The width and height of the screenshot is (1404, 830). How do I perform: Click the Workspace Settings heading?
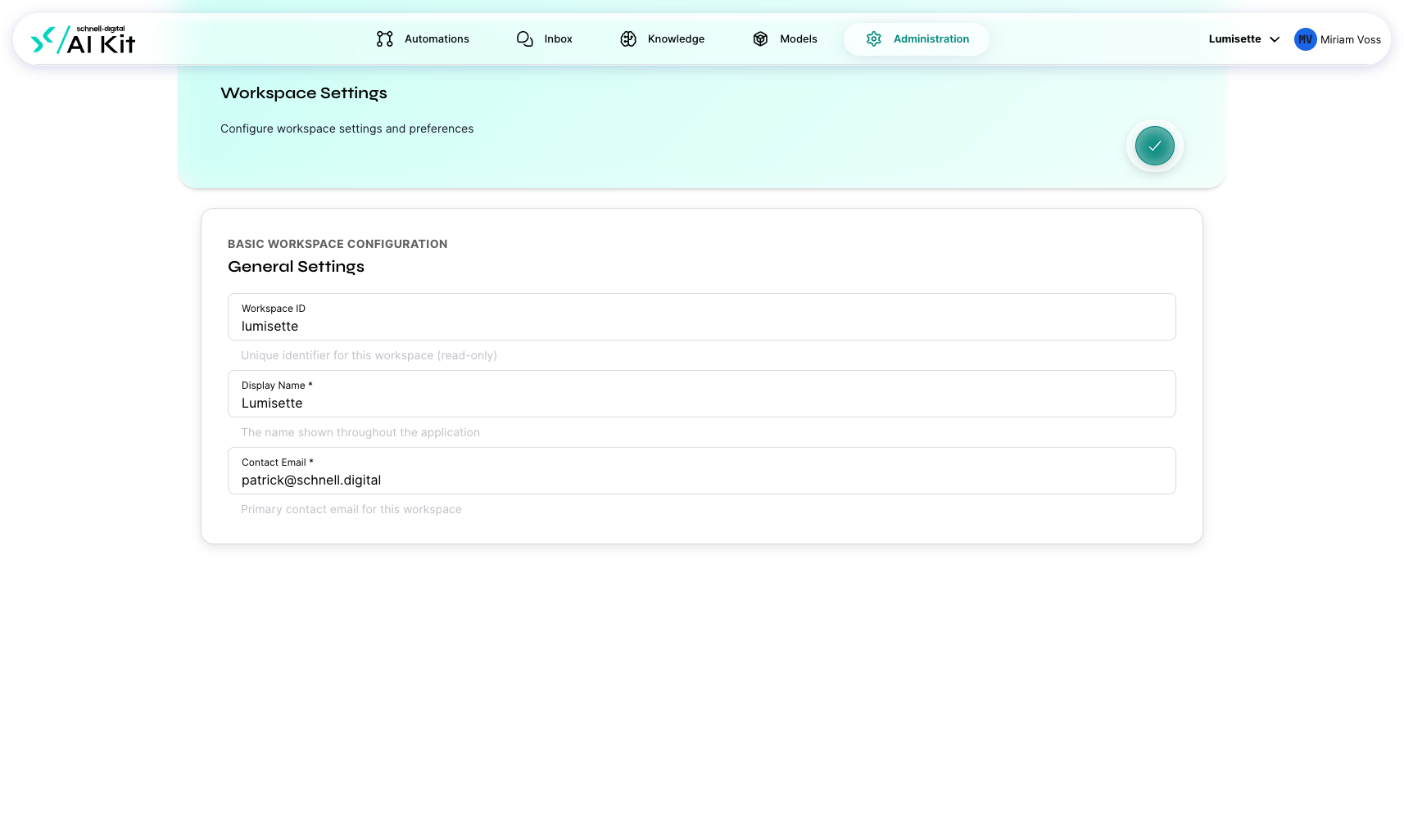(x=304, y=93)
